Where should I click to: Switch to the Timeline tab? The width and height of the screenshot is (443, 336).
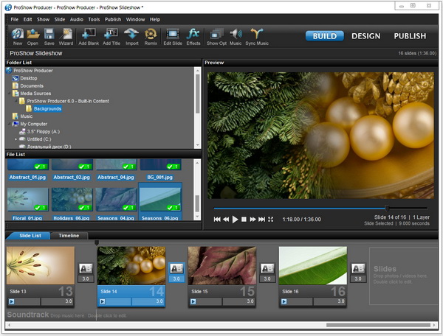pos(69,236)
